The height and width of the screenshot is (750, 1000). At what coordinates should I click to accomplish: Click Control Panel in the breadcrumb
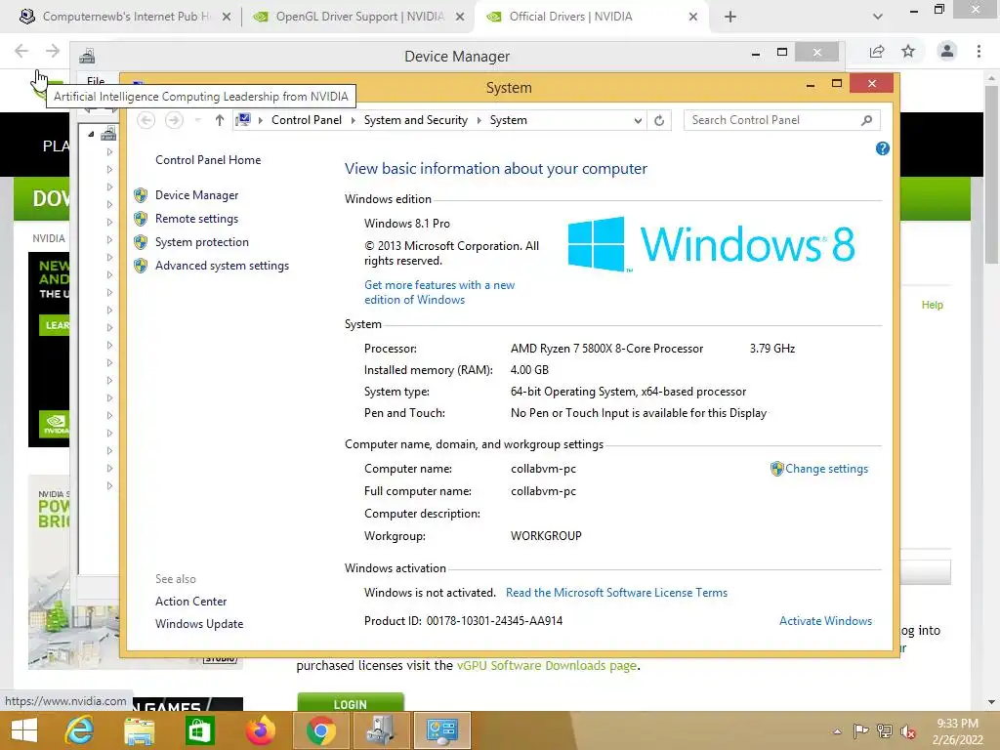[306, 120]
